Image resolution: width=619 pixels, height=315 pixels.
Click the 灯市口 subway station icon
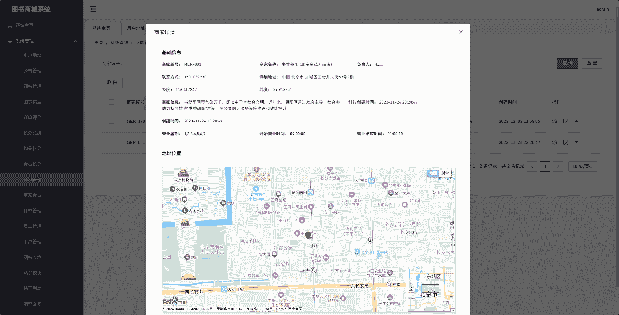point(371,181)
